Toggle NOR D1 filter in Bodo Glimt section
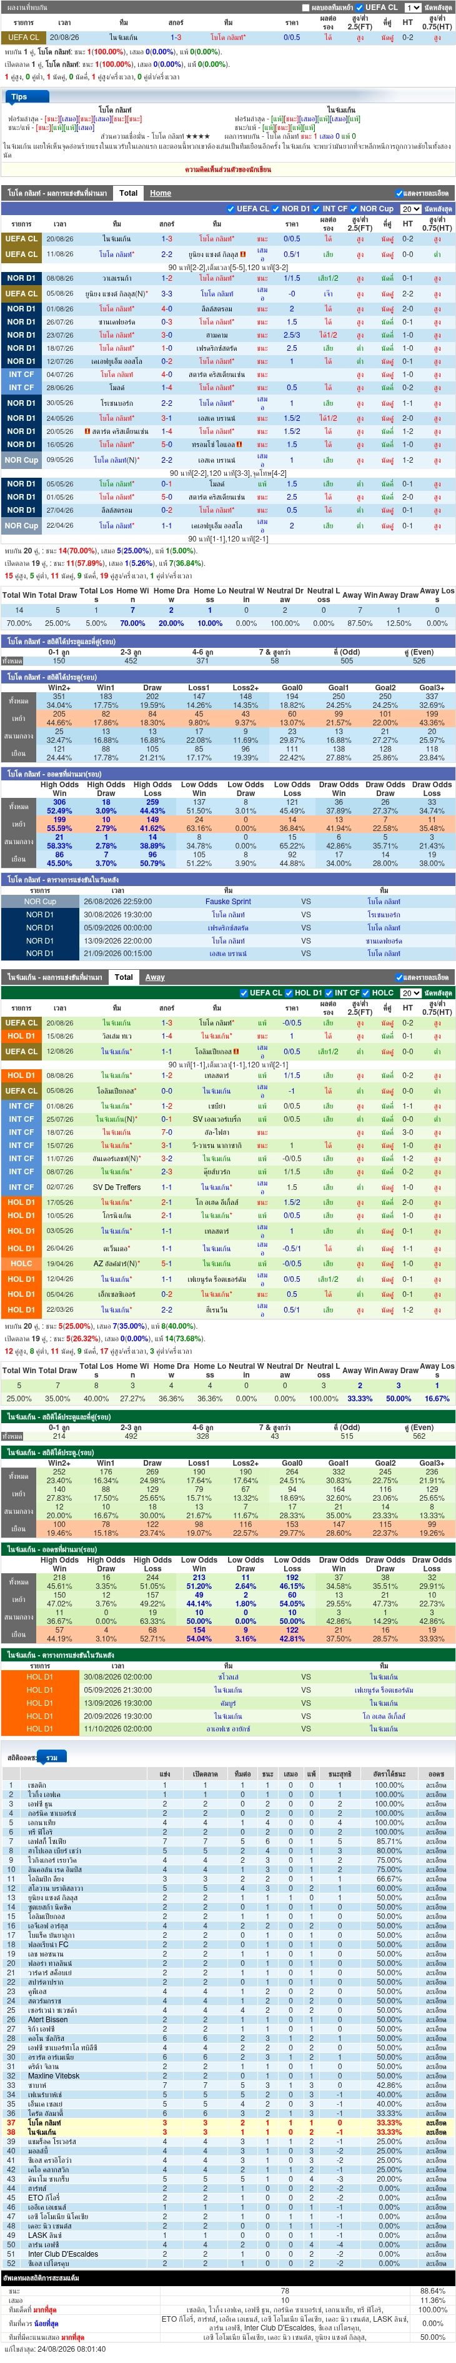The width and height of the screenshot is (456, 2363). (x=275, y=208)
